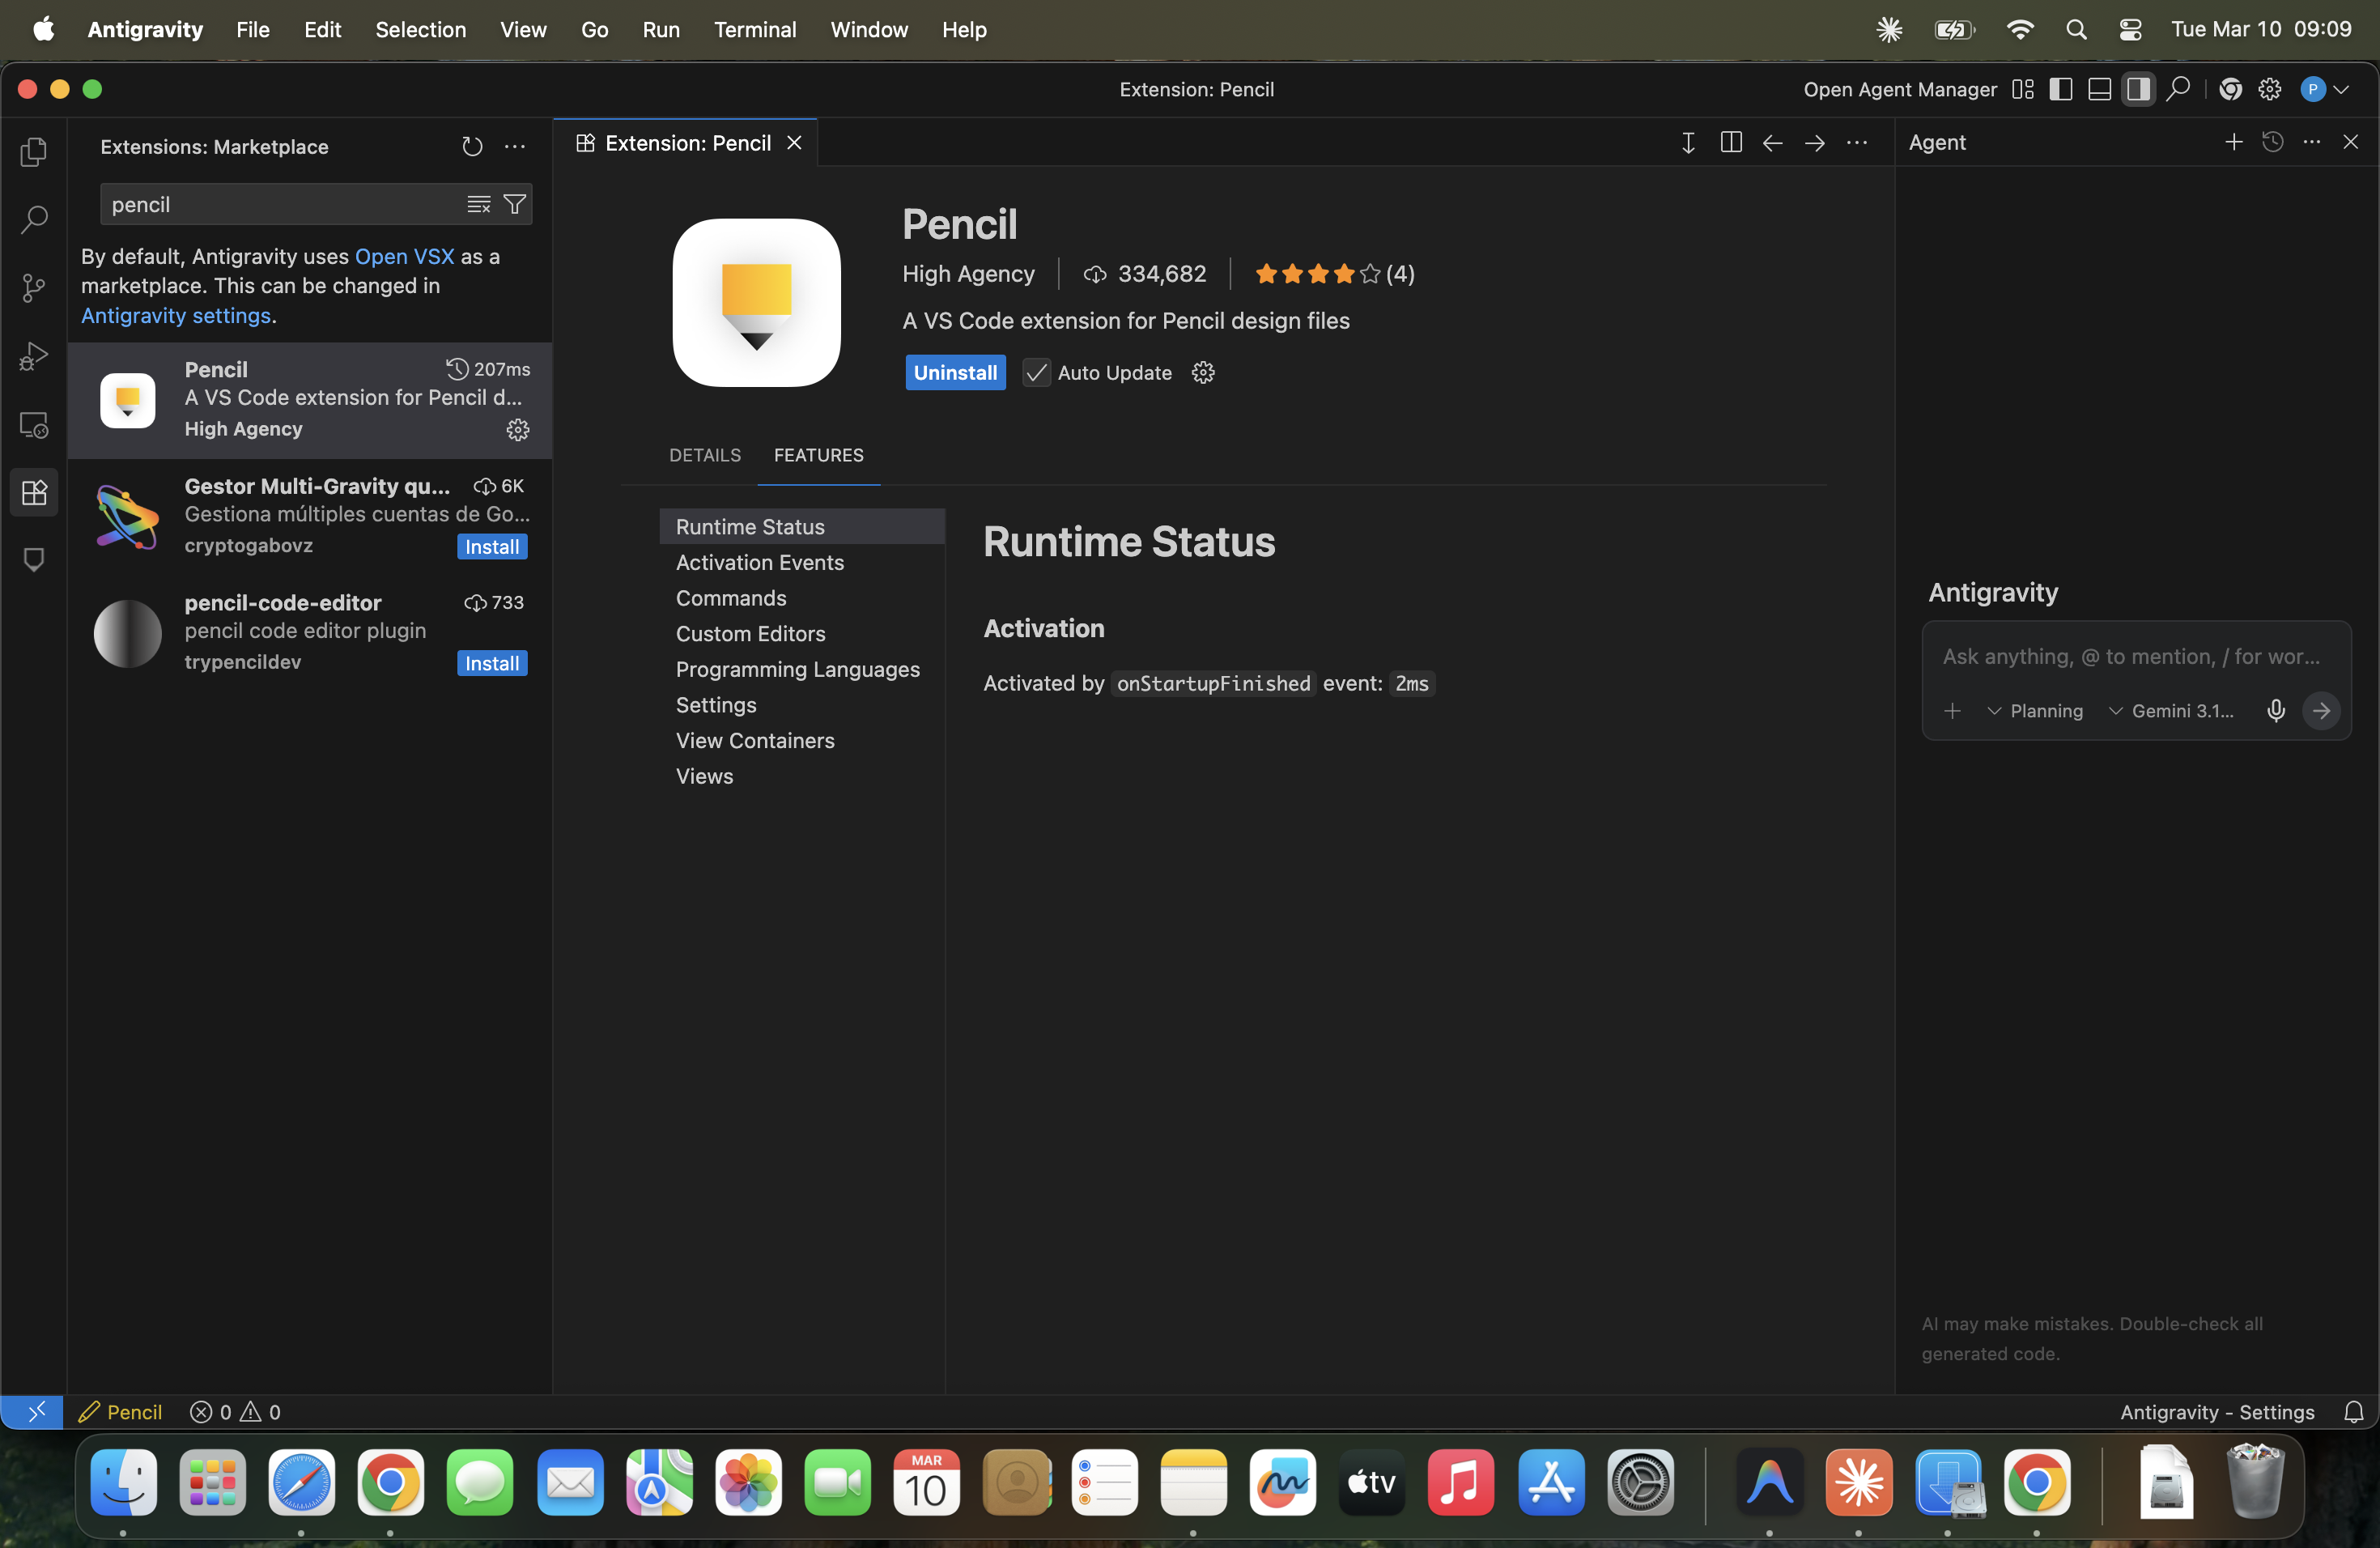Navigate forward in editor history
The width and height of the screenshot is (2380, 1548).
pos(1815,143)
